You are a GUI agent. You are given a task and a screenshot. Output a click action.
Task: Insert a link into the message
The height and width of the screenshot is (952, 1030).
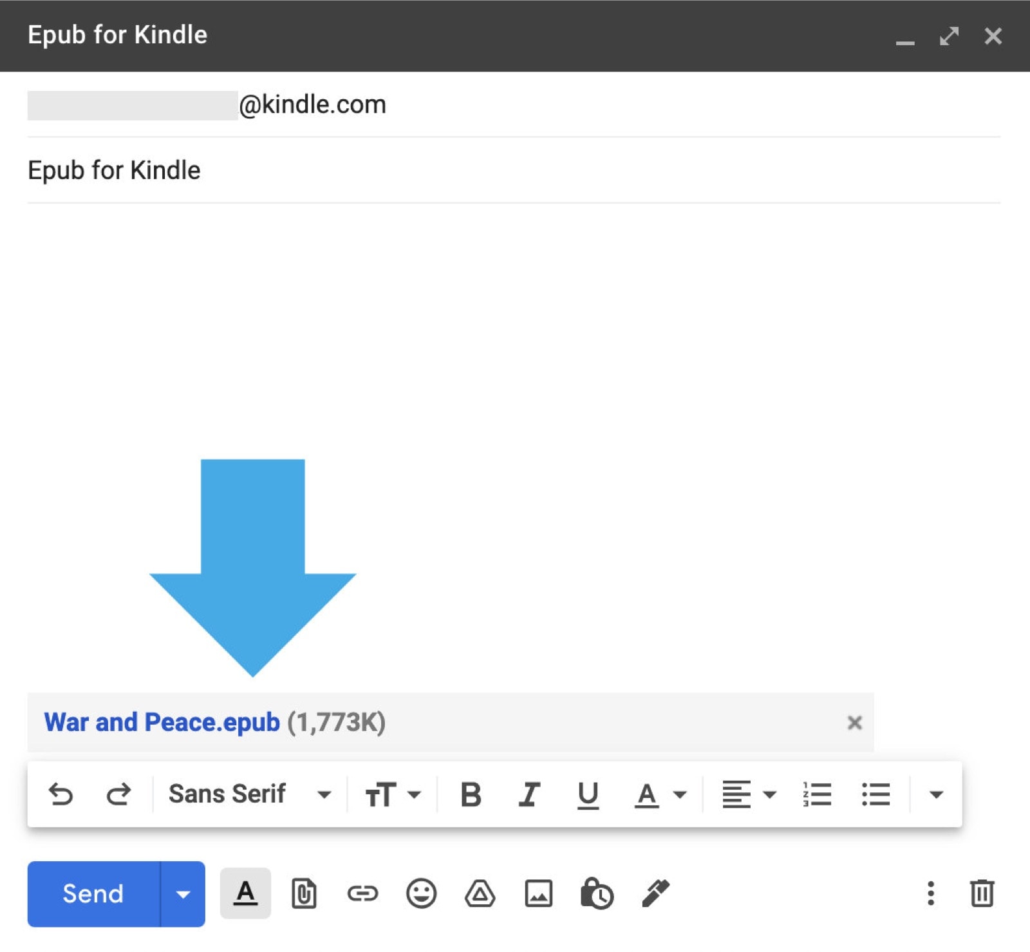pyautogui.click(x=363, y=893)
